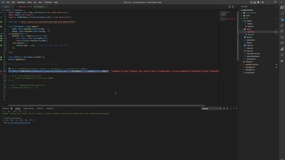
Task: Click the editor vertical scrollbar
Action: click(x=237, y=36)
